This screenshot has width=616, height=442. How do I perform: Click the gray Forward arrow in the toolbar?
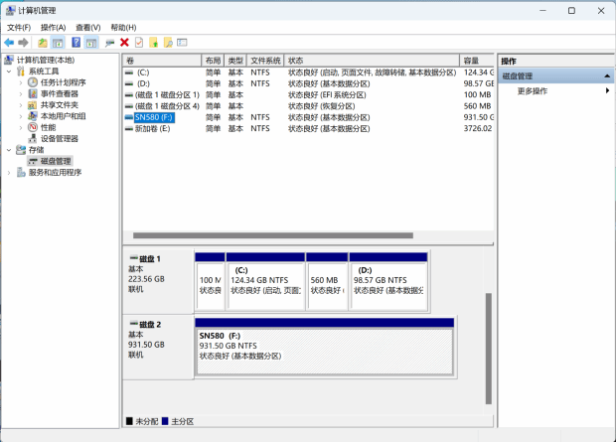(x=23, y=43)
